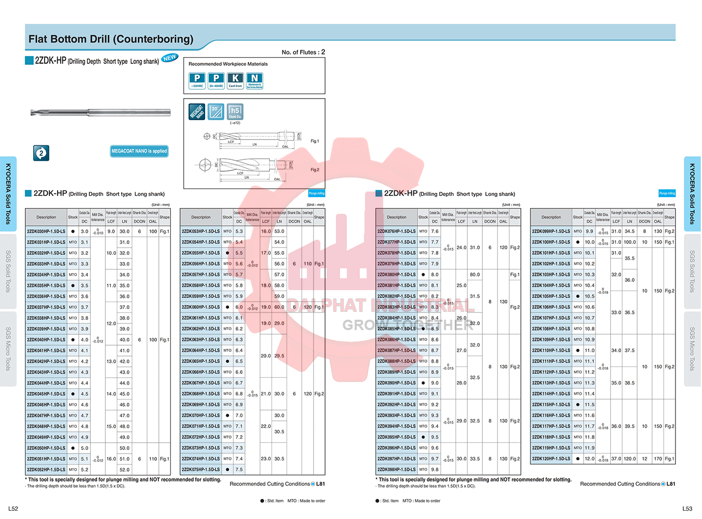Select the 2ZDK098HP-1.5D-LS description cell
Image resolution: width=702 pixels, height=519 pixels.
tap(397, 470)
